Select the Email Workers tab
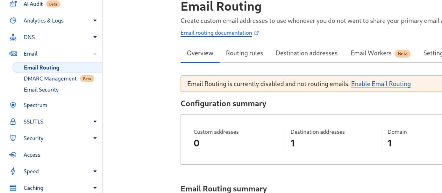 [x=371, y=53]
